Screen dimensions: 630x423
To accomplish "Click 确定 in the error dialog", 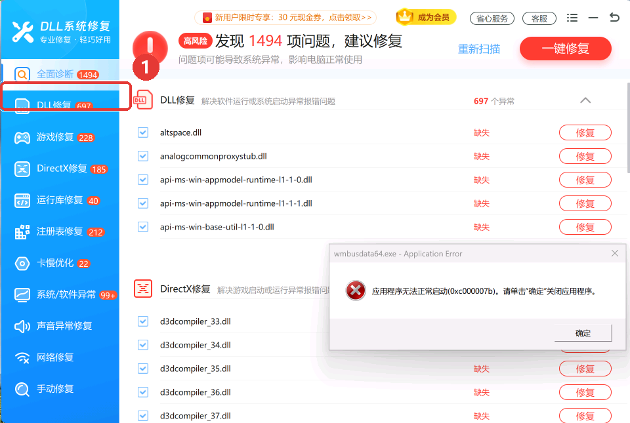I will (583, 333).
